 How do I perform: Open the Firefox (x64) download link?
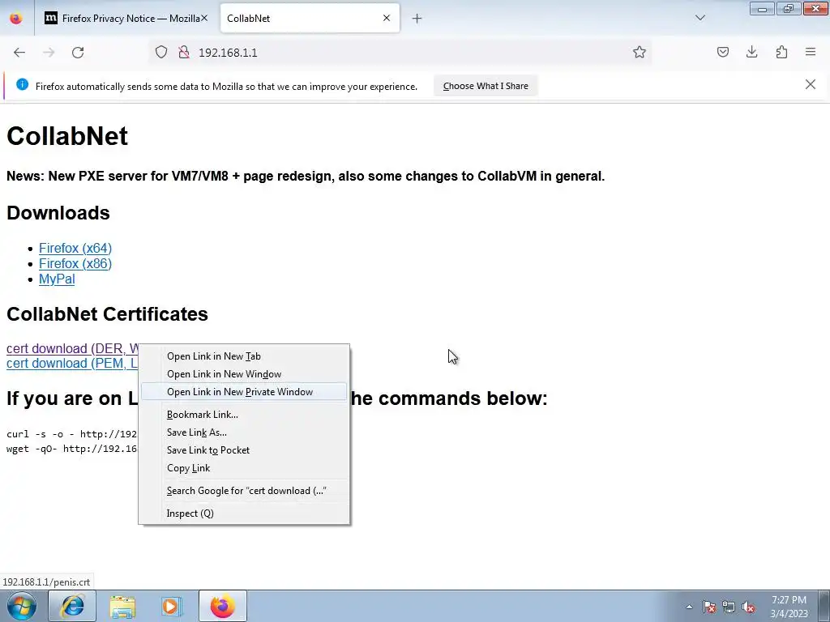tap(75, 248)
